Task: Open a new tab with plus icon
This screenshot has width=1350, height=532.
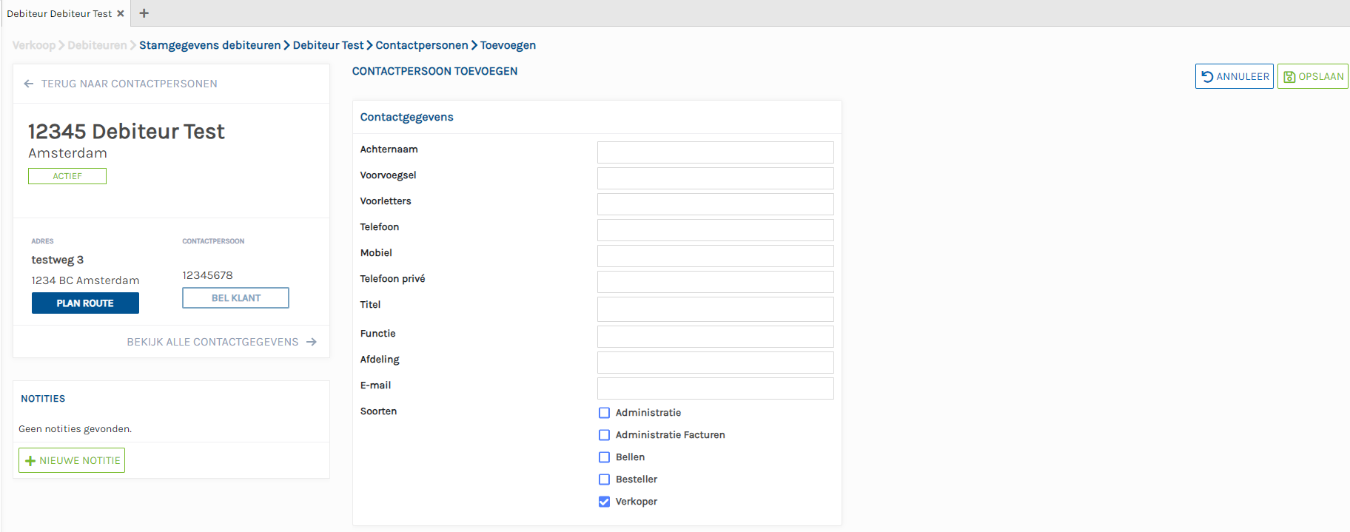Action: point(144,13)
